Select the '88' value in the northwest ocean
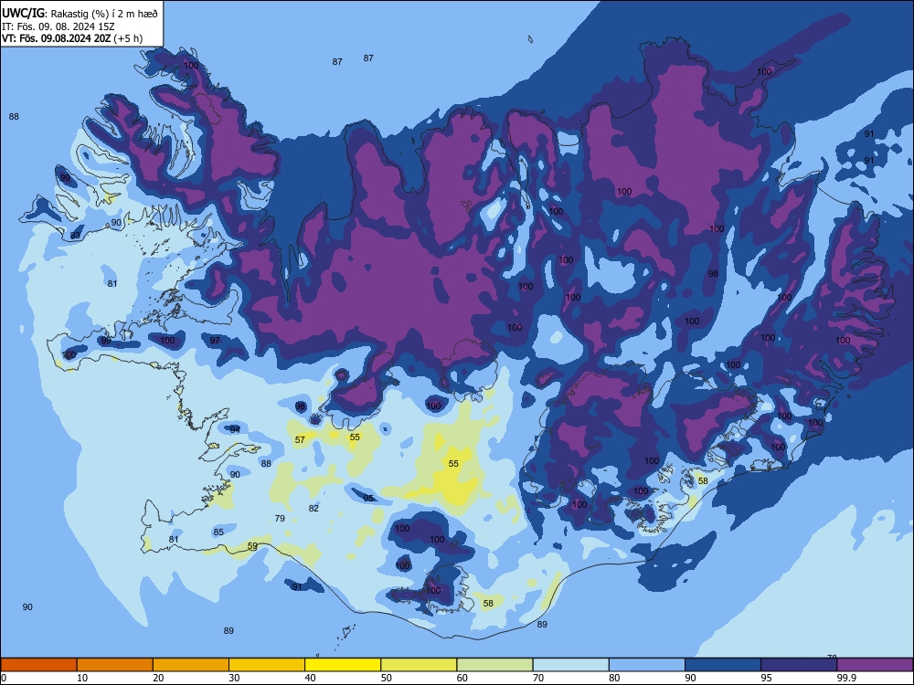The height and width of the screenshot is (685, 914). 14,117
